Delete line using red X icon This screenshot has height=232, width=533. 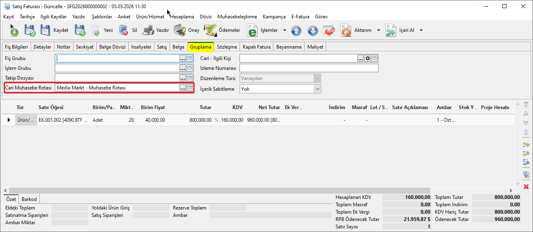click(526, 187)
